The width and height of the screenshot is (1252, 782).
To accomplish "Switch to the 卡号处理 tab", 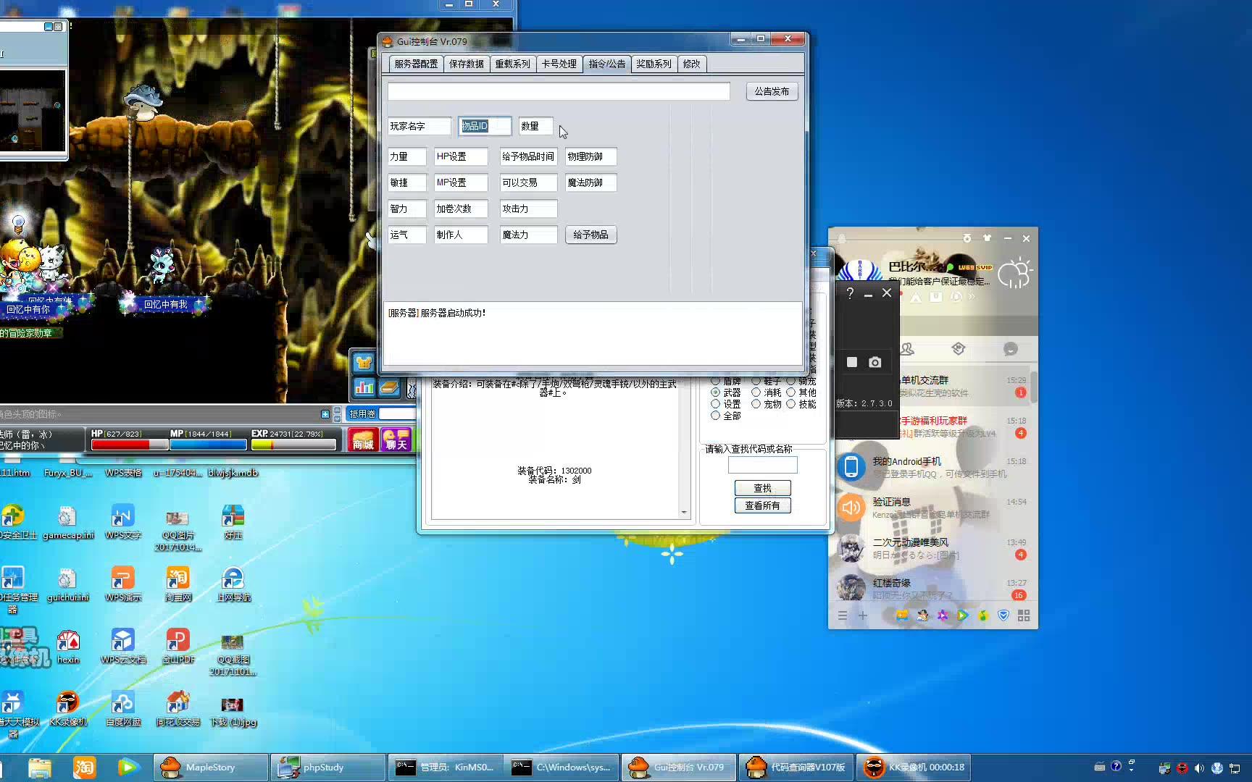I will (x=559, y=64).
